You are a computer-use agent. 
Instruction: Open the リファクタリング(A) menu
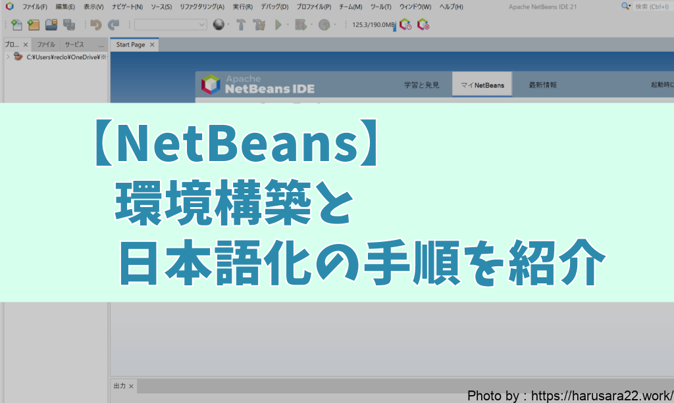pyautogui.click(x=201, y=7)
